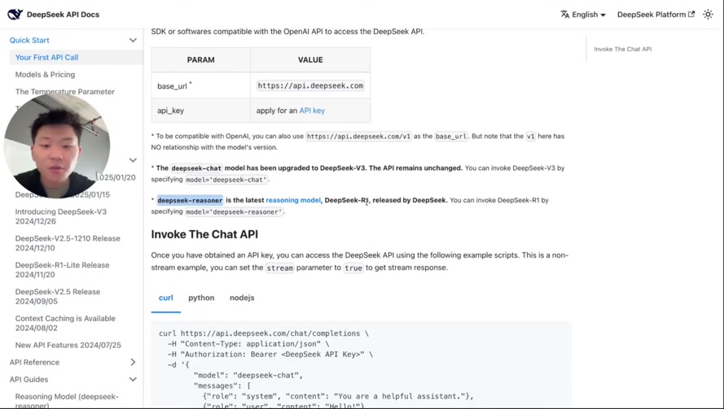Viewport: 724px width, 409px height.
Task: Switch to the curl code tab
Action: (x=166, y=298)
